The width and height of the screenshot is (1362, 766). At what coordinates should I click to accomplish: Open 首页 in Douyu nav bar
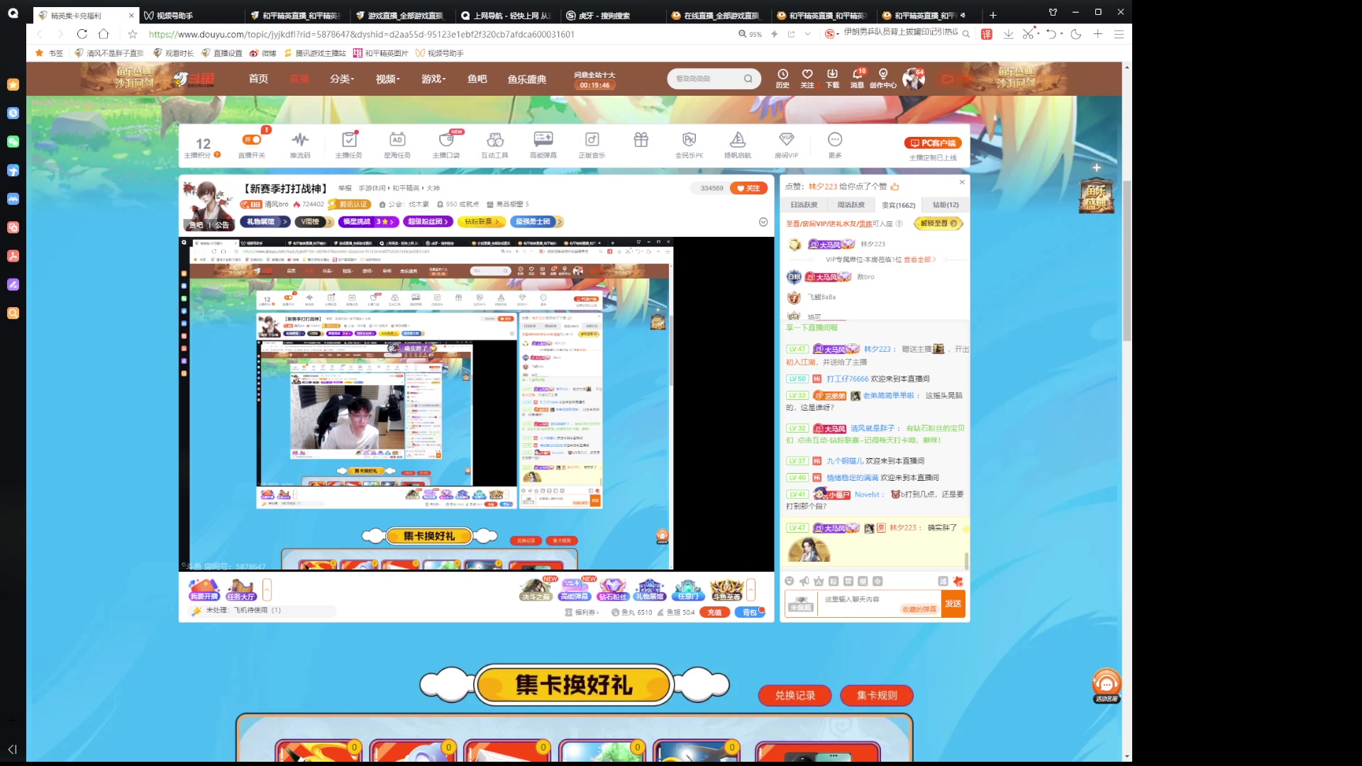(258, 79)
